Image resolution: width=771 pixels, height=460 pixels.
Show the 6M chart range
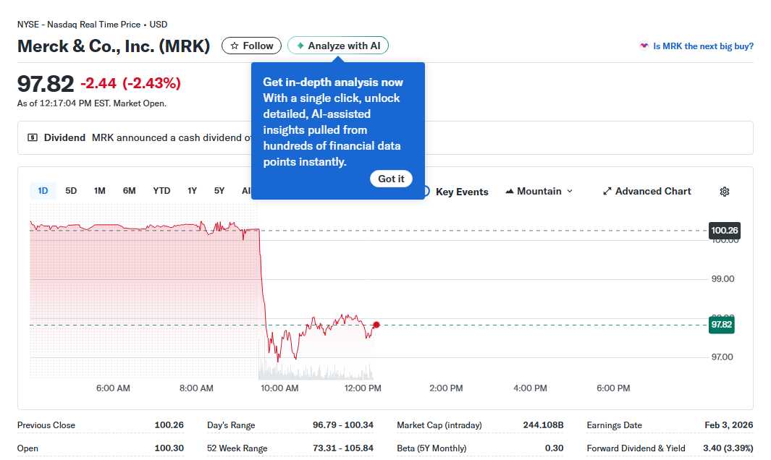[129, 191]
